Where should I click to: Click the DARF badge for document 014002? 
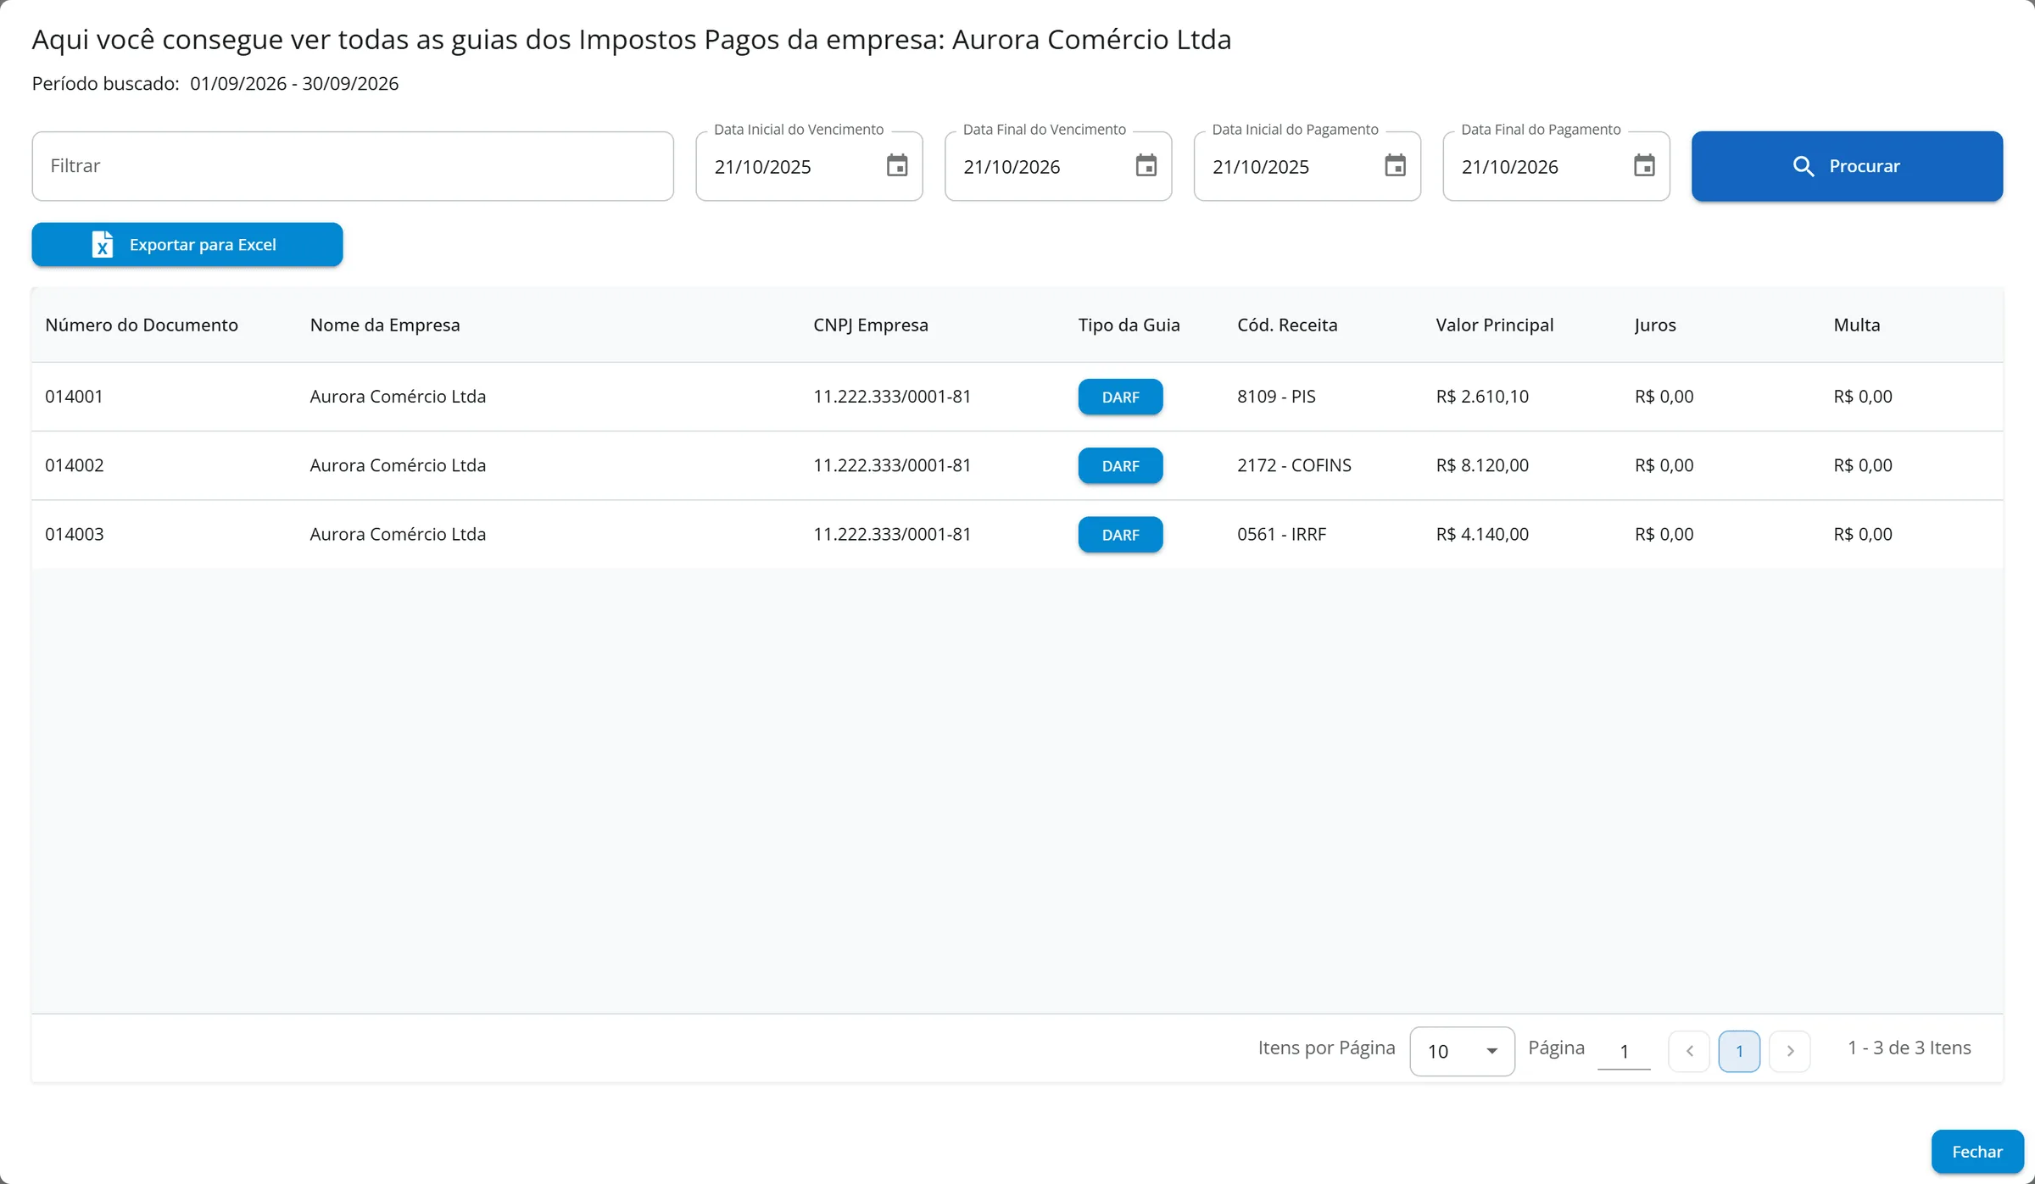(x=1120, y=465)
